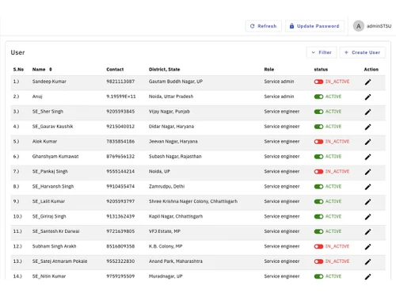Click the Name column header
The width and height of the screenshot is (396, 297).
(39, 69)
